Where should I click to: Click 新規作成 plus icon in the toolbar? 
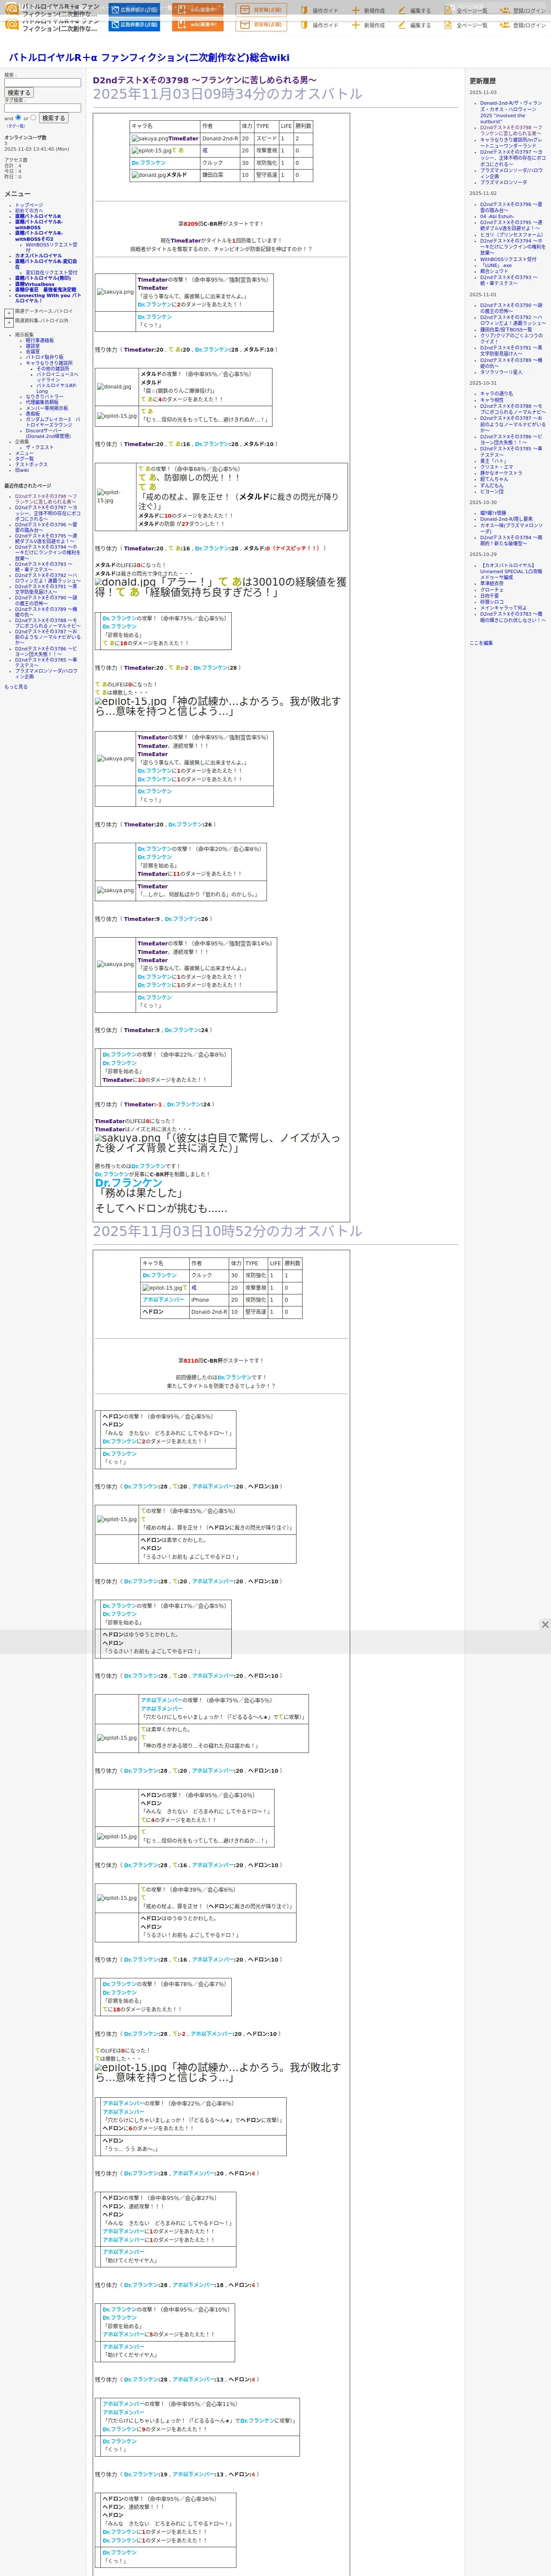click(355, 25)
